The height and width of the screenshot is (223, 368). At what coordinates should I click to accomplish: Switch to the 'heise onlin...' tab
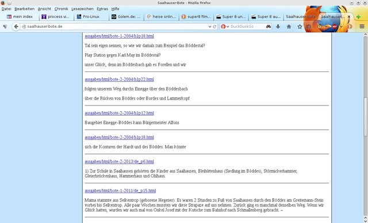(x=161, y=17)
